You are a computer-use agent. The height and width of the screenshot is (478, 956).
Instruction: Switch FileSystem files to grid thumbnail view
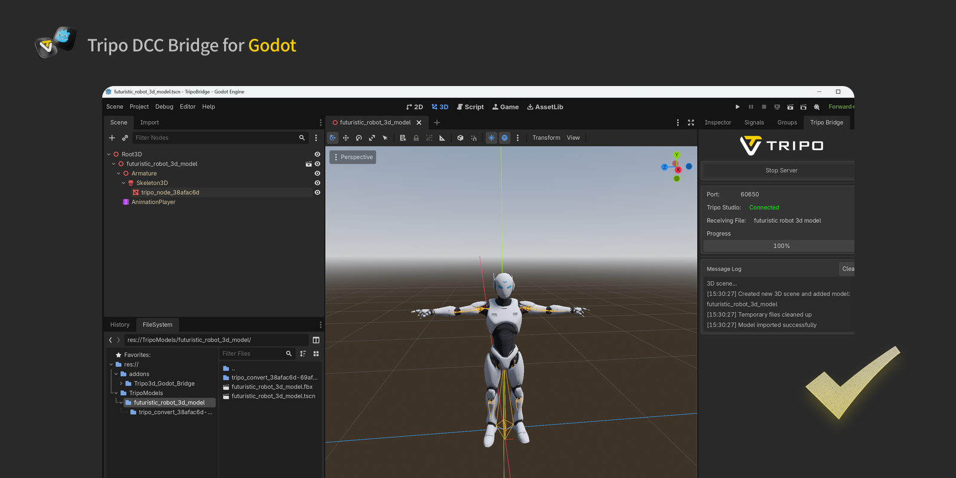point(316,354)
